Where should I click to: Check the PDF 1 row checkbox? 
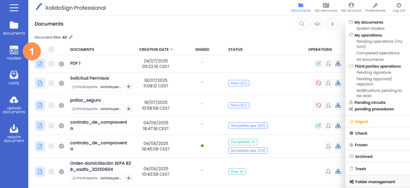pos(51,64)
